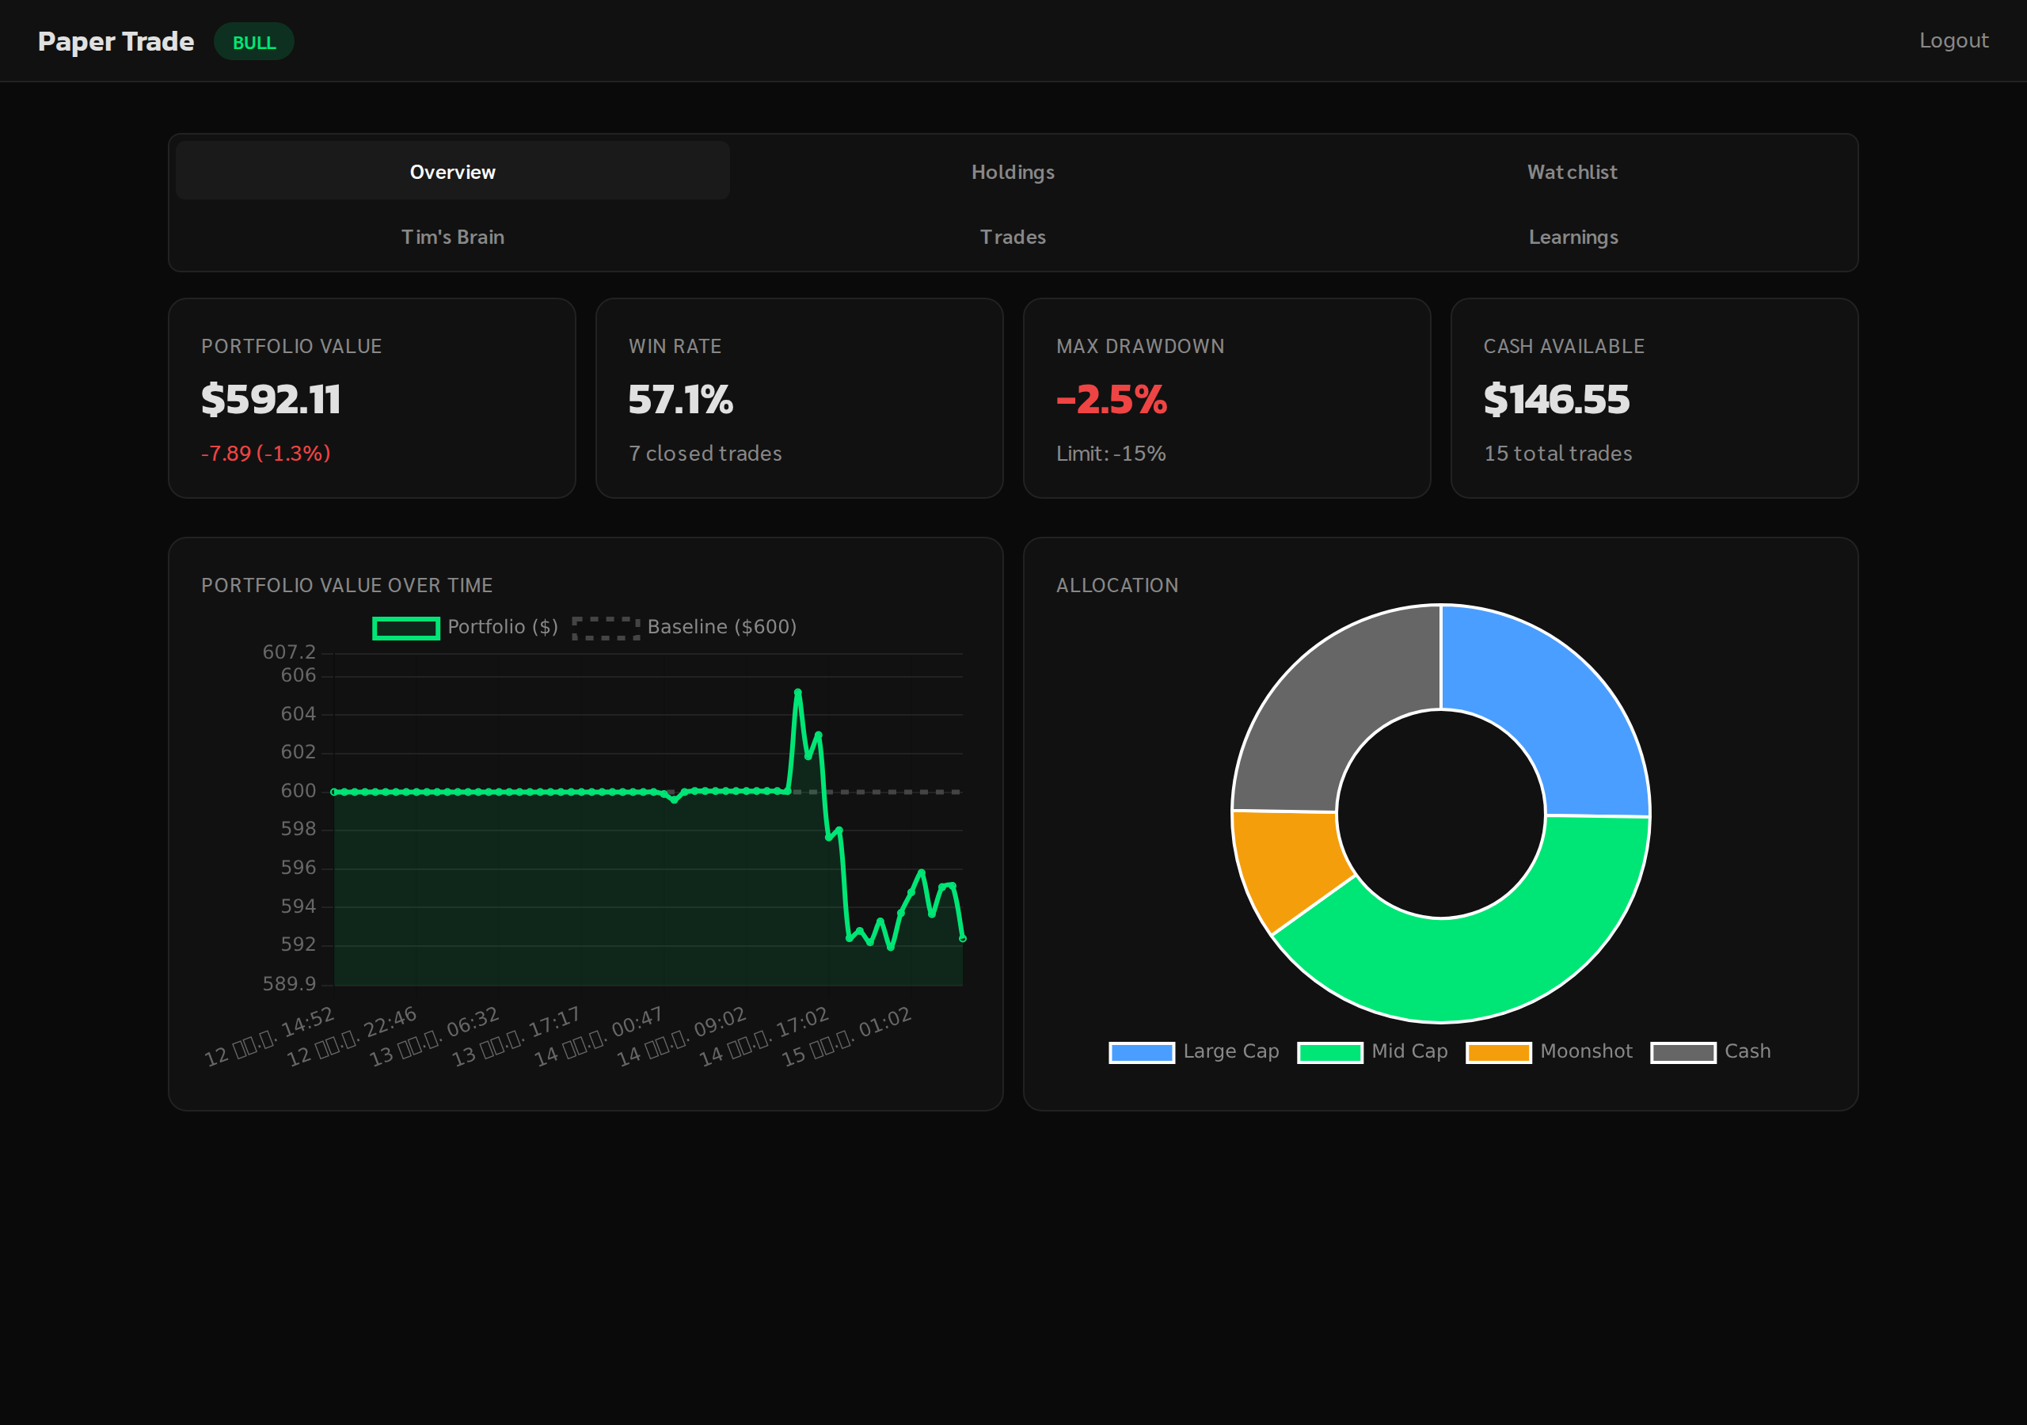Hide Large Cap via its legend swatch
The width and height of the screenshot is (2027, 1425).
pos(1142,1051)
